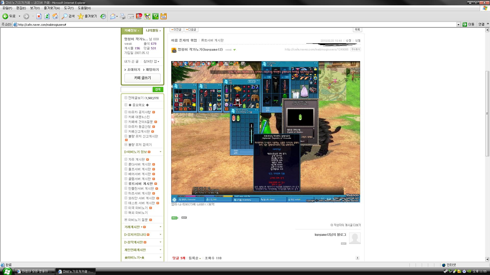Viewport: 490px width, 275px height.
Task: Click the Stop loading red X icon
Action: tap(39, 16)
